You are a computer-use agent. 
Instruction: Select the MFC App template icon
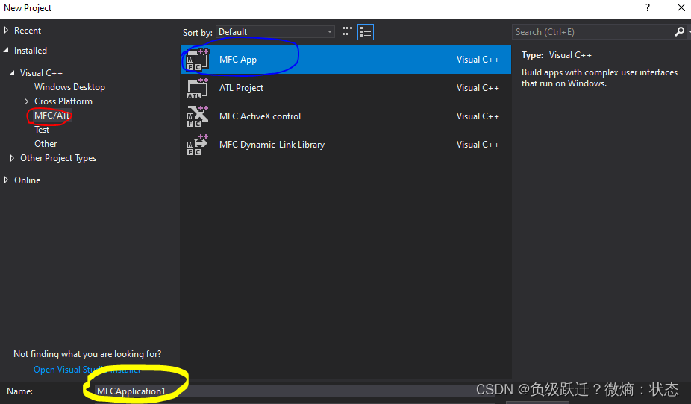coord(198,60)
